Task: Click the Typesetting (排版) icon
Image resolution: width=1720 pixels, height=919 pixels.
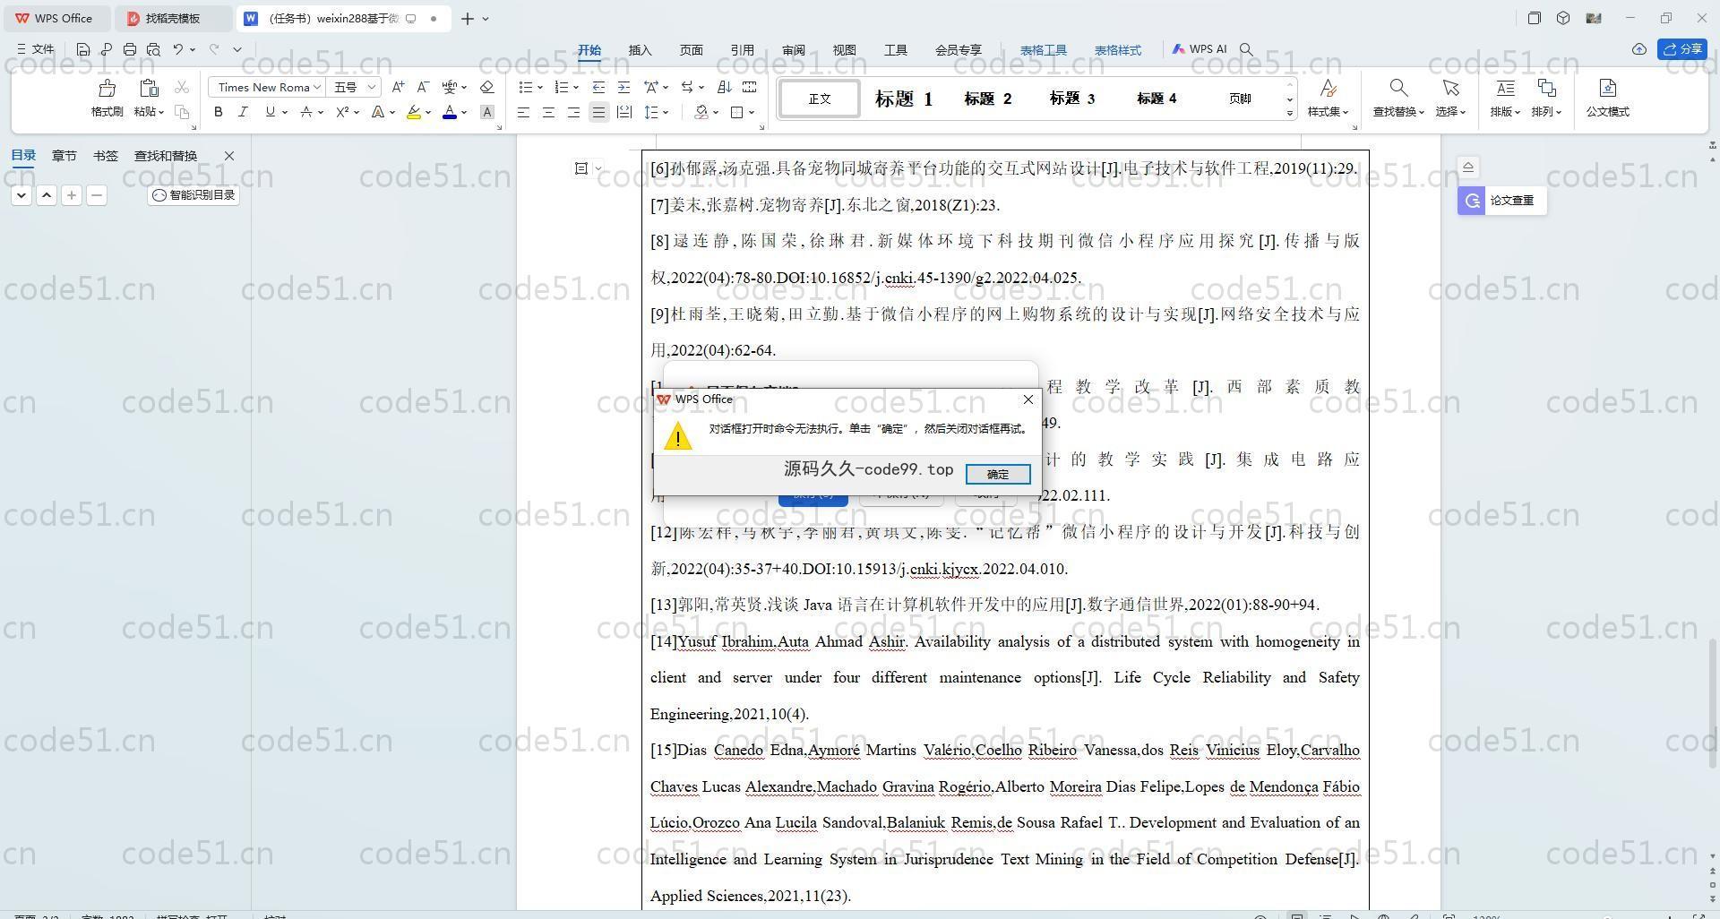Action: click(x=1505, y=88)
